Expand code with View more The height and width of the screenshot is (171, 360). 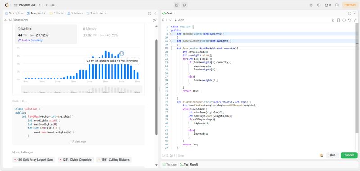click(x=79, y=142)
